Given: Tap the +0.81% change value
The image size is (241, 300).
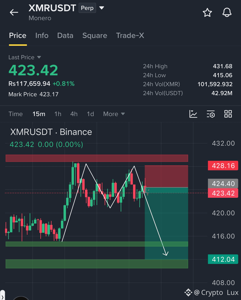Looking at the screenshot, I should coord(63,84).
